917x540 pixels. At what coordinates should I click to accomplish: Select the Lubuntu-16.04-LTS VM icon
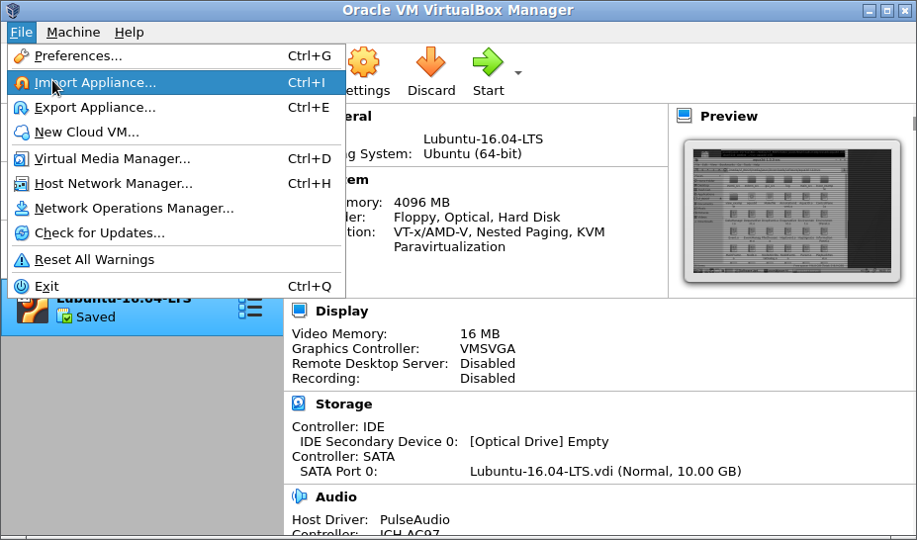pyautogui.click(x=33, y=310)
